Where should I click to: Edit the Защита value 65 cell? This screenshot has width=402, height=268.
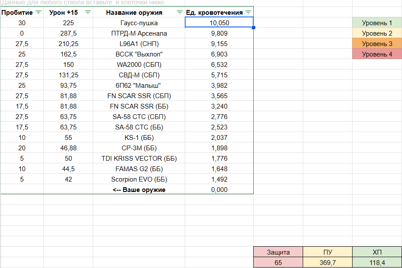pos(278,262)
